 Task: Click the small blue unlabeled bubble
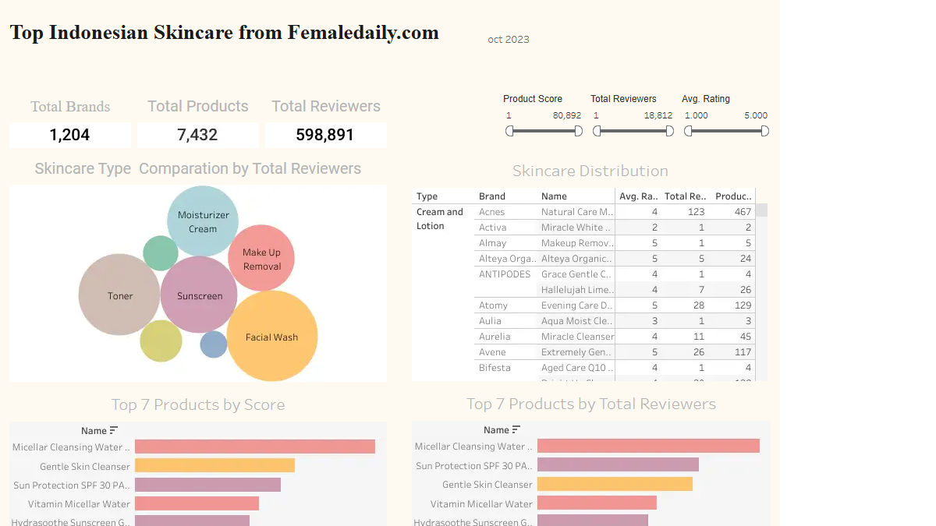pyautogui.click(x=214, y=344)
